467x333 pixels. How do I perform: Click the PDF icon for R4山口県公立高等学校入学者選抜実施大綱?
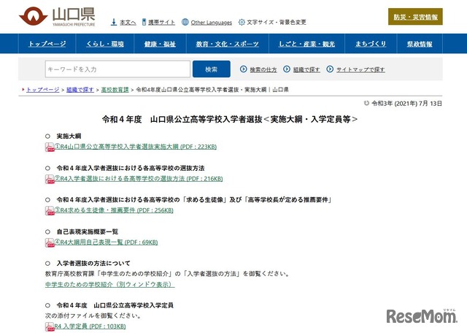(x=50, y=147)
